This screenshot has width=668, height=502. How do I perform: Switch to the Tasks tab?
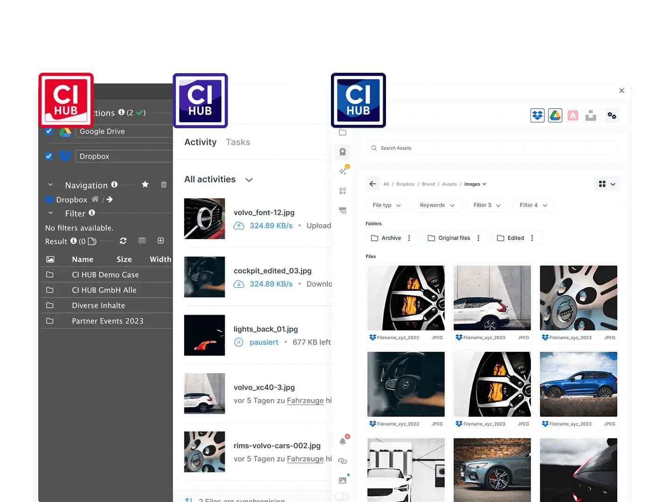point(238,142)
